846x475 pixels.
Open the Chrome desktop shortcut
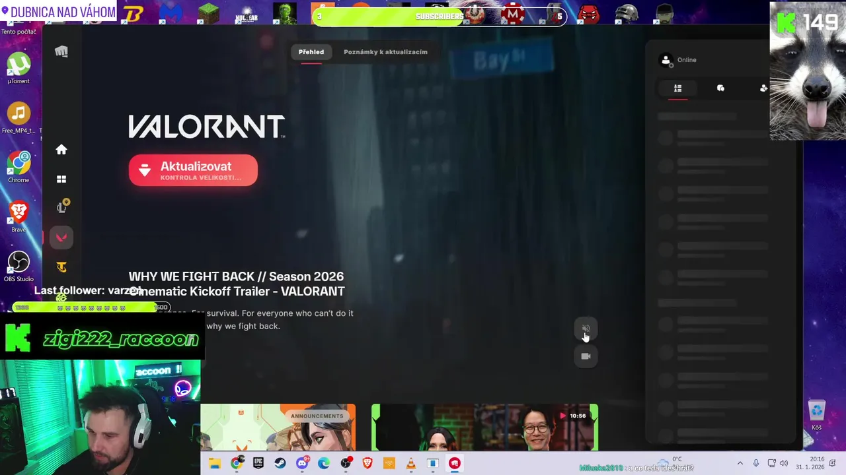[x=19, y=167]
